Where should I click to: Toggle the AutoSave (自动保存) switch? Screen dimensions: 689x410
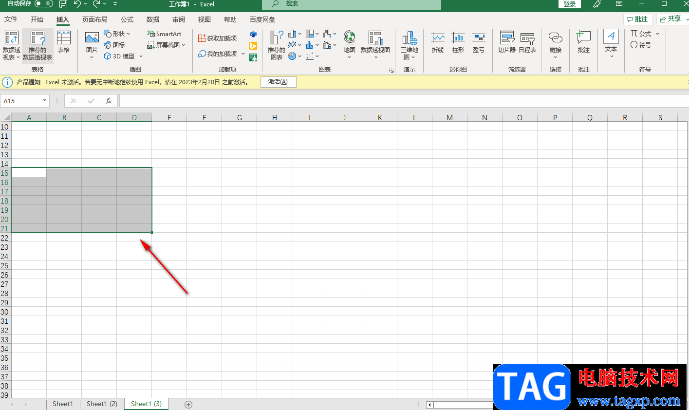pos(44,3)
